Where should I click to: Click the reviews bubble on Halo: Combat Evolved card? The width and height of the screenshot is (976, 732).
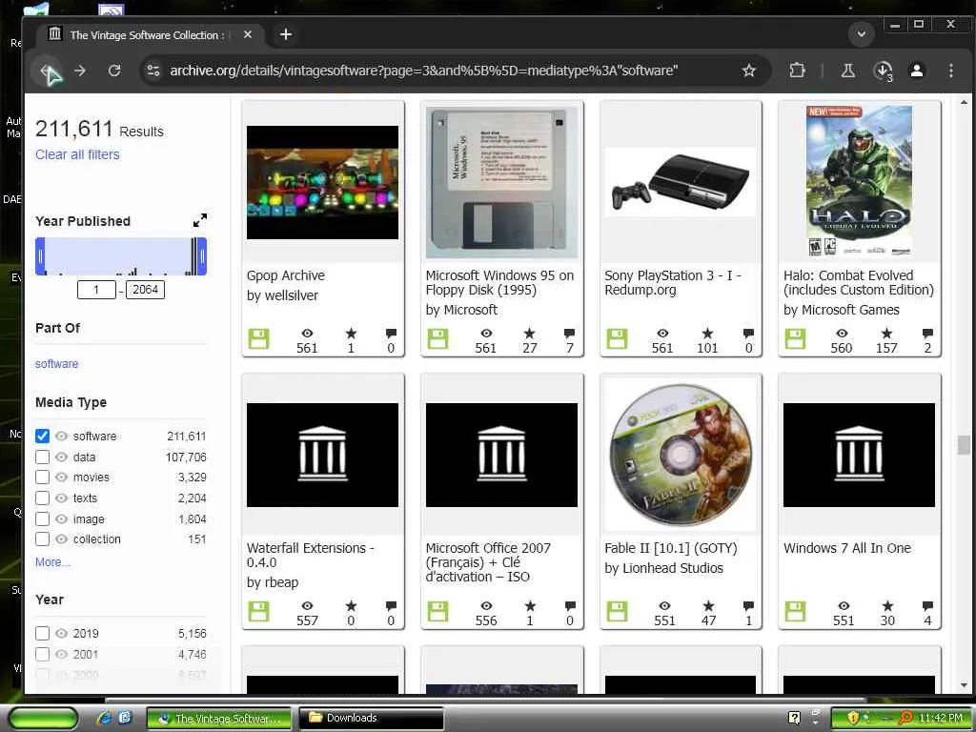(x=927, y=334)
